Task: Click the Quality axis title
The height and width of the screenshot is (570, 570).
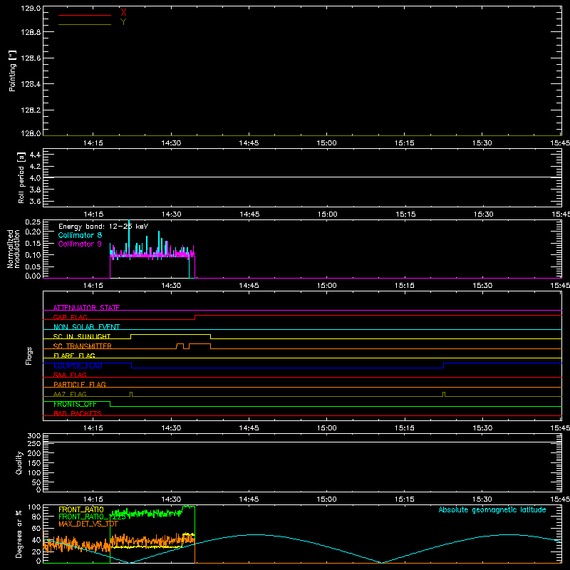Action: pyautogui.click(x=19, y=462)
